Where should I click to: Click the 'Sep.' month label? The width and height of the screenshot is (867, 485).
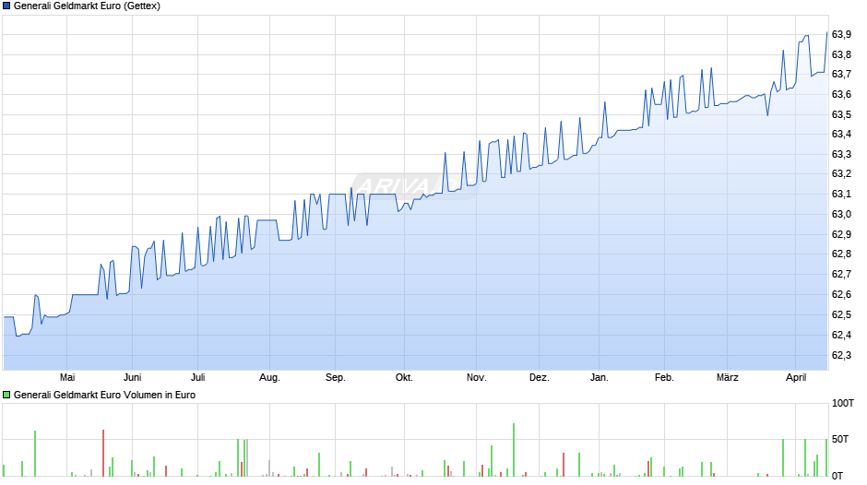click(335, 377)
